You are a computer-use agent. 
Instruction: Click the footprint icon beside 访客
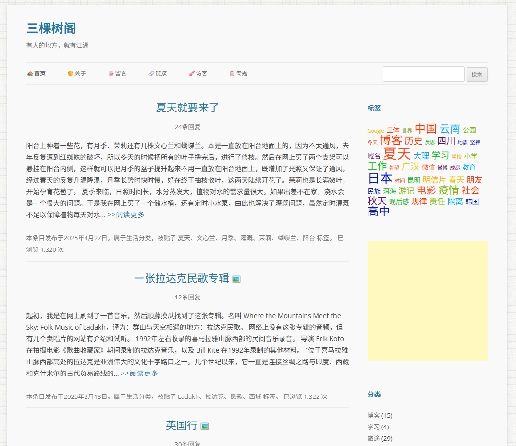(x=192, y=74)
